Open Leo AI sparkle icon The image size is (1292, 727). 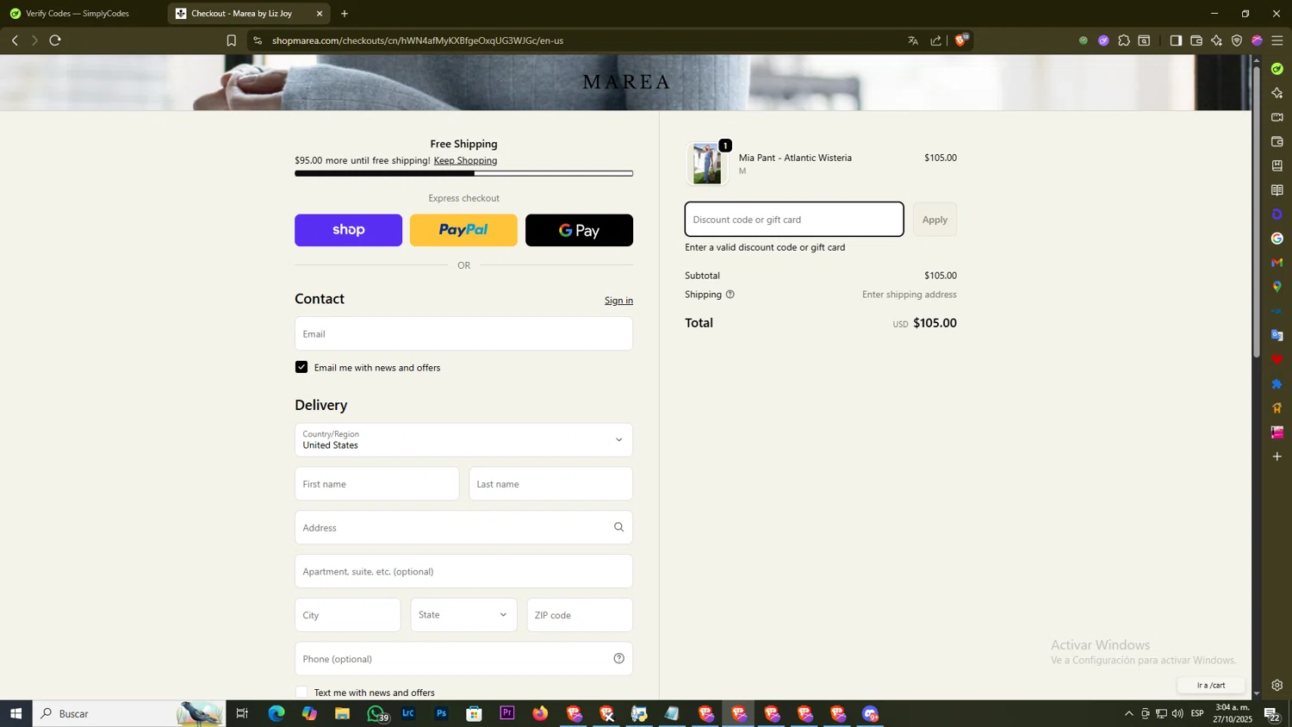(1216, 40)
